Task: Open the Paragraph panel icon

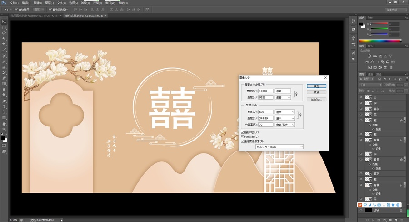Action: [x=354, y=59]
